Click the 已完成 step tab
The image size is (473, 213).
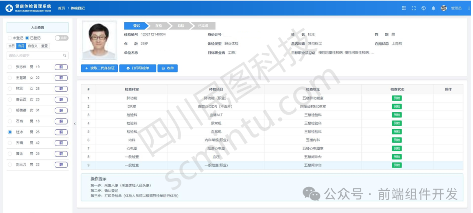[203, 26]
